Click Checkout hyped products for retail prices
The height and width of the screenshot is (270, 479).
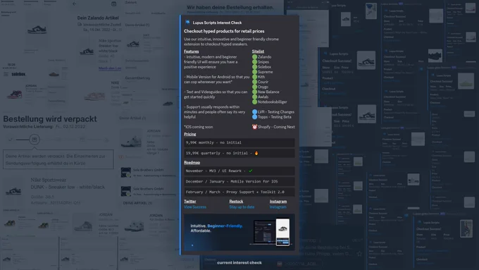[224, 31]
